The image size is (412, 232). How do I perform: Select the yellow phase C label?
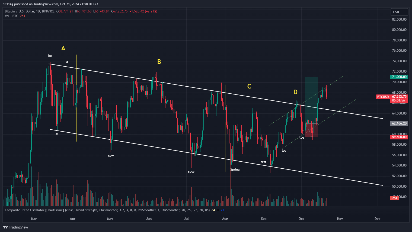[x=249, y=86]
